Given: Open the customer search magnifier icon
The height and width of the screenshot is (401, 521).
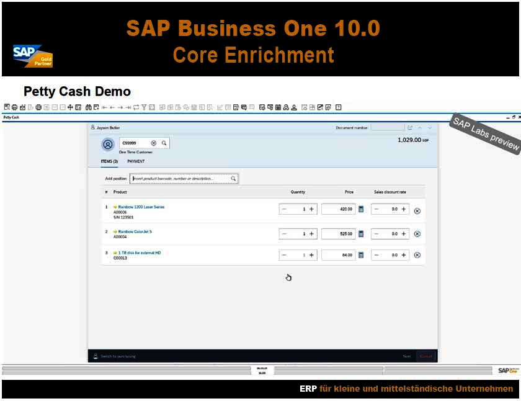Looking at the screenshot, I should 163,143.
